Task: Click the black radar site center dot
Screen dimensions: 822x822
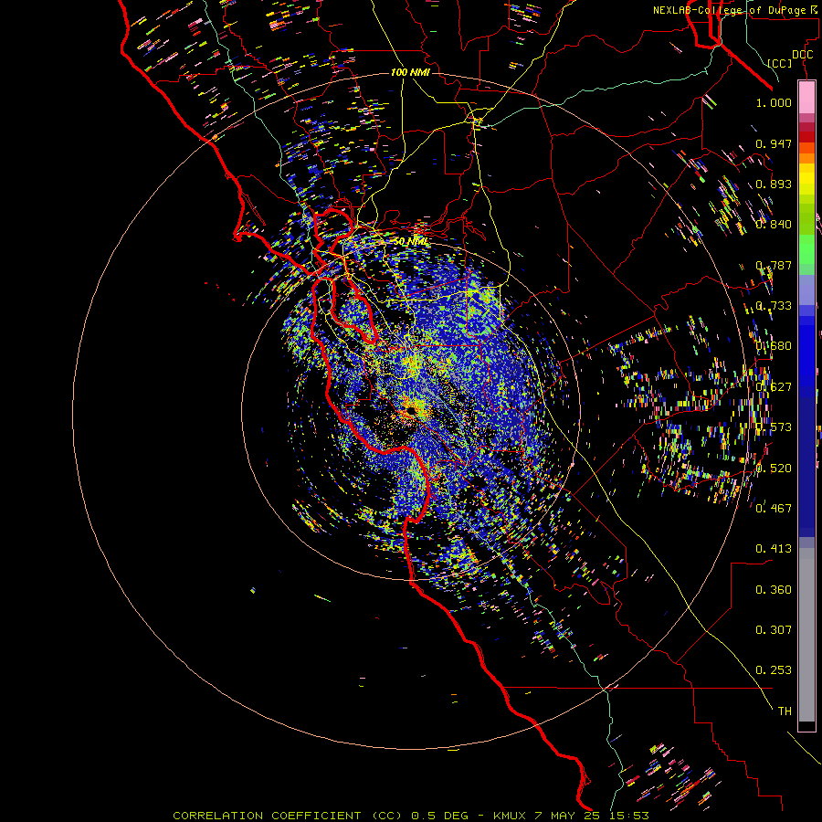Action: click(411, 411)
